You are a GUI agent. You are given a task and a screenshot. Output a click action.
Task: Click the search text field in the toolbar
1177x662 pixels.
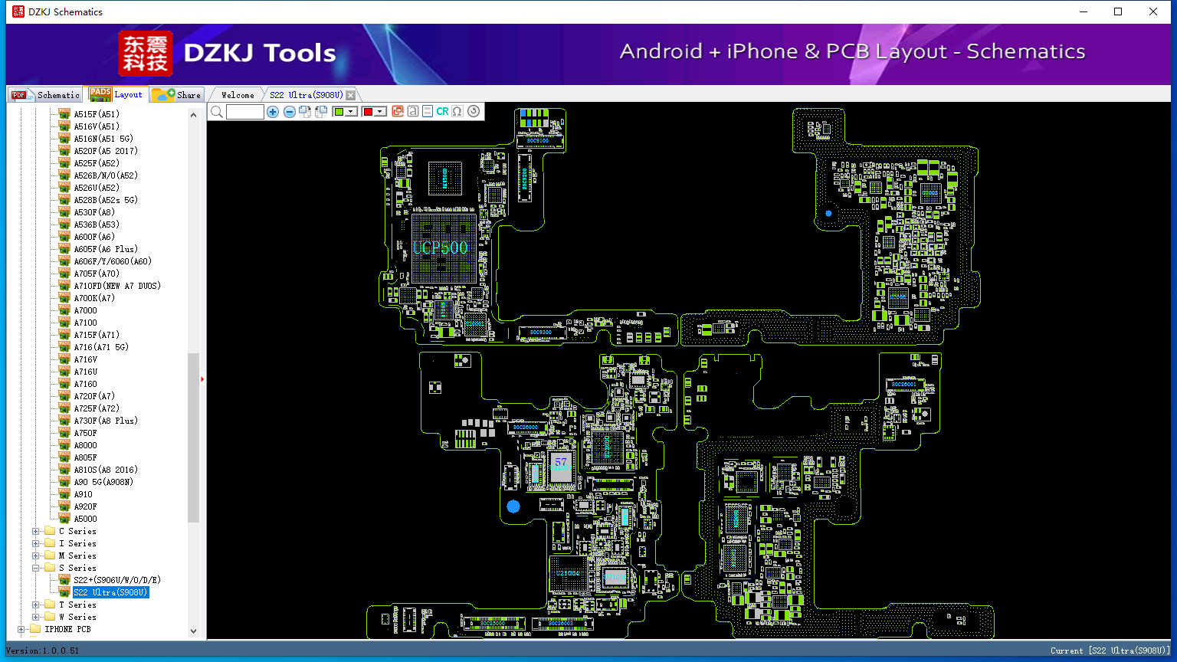245,112
